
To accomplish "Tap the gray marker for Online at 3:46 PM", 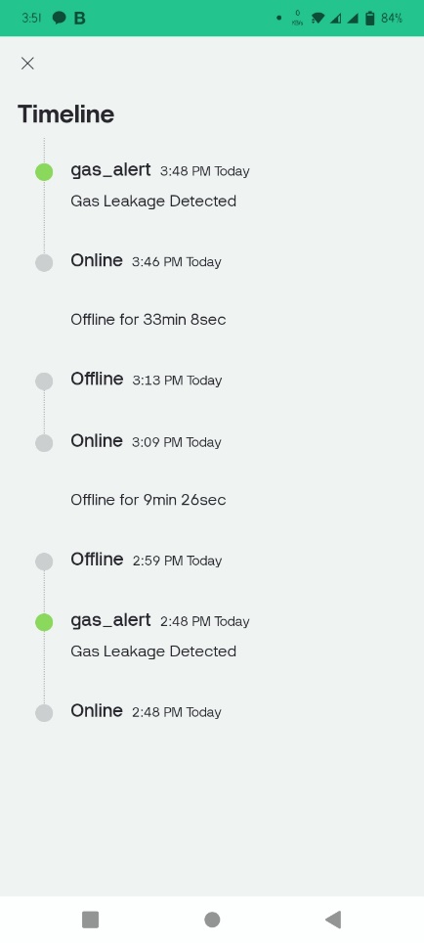I will pyautogui.click(x=44, y=263).
